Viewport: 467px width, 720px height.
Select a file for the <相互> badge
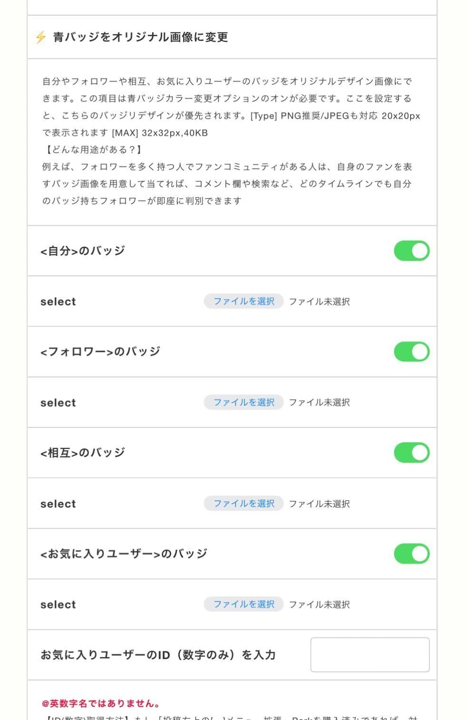243,503
